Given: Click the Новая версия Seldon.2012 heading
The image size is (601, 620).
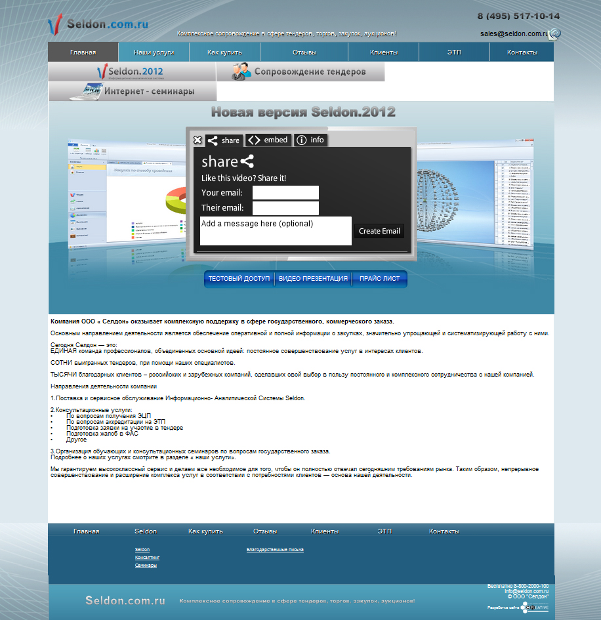Looking at the screenshot, I should point(303,112).
